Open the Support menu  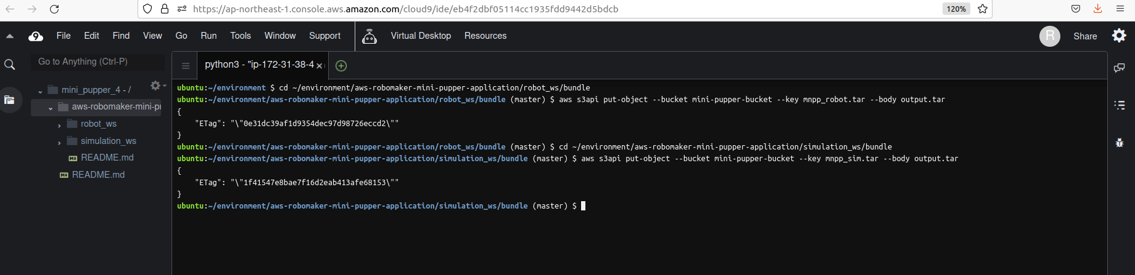click(x=324, y=36)
